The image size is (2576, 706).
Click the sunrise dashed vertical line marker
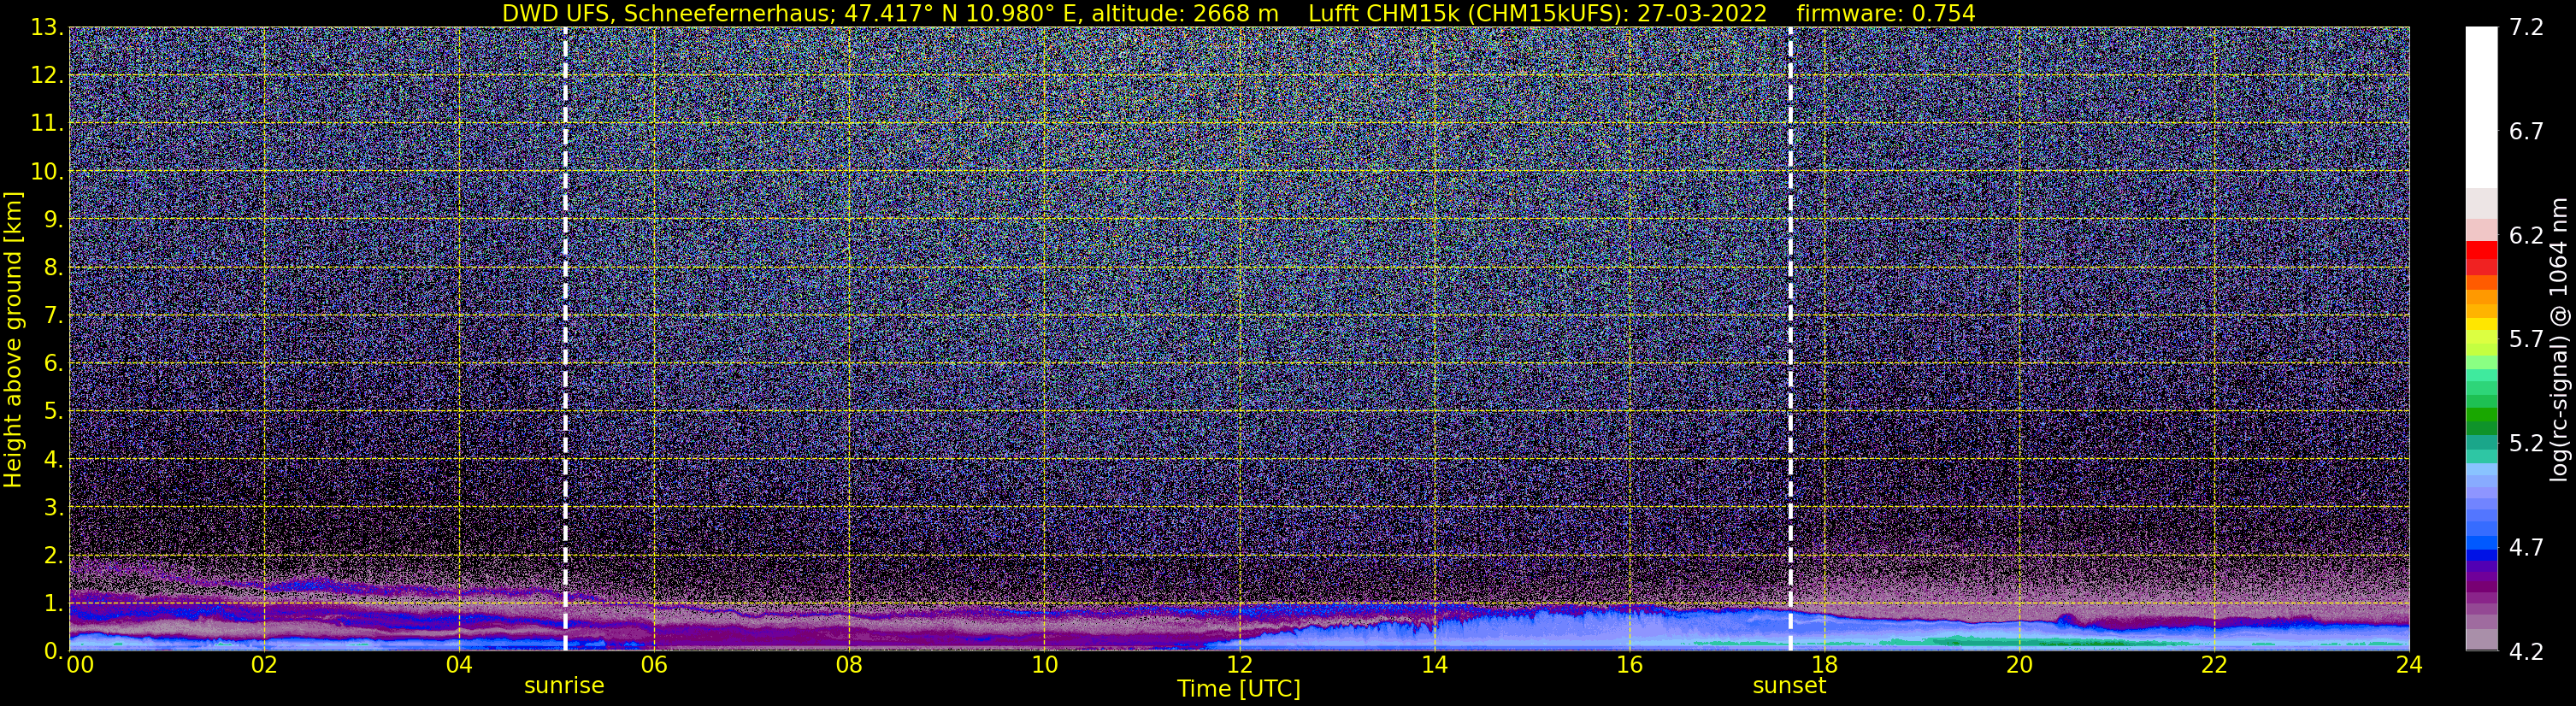(566, 339)
